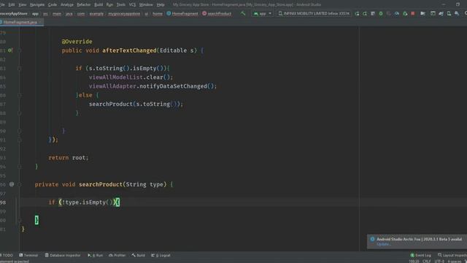Viewport: 467px width, 263px height.
Task: Click the Apply Code Changes icon
Action: pyautogui.click(x=373, y=13)
